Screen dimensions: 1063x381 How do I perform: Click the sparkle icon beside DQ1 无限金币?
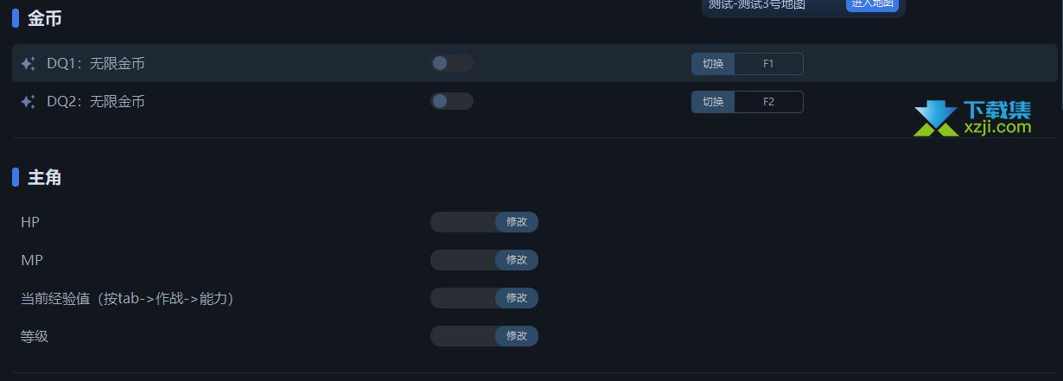[x=28, y=64]
